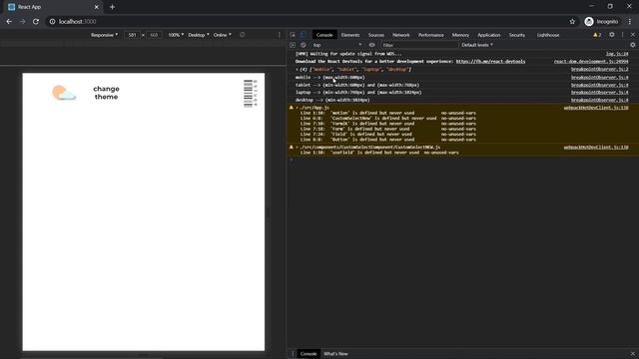The width and height of the screenshot is (639, 359).
Task: Switch to the Lighthouse tab
Action: [548, 35]
